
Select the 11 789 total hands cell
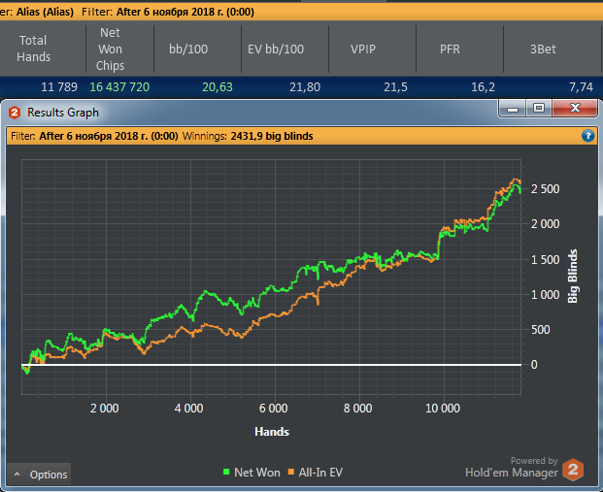click(59, 87)
